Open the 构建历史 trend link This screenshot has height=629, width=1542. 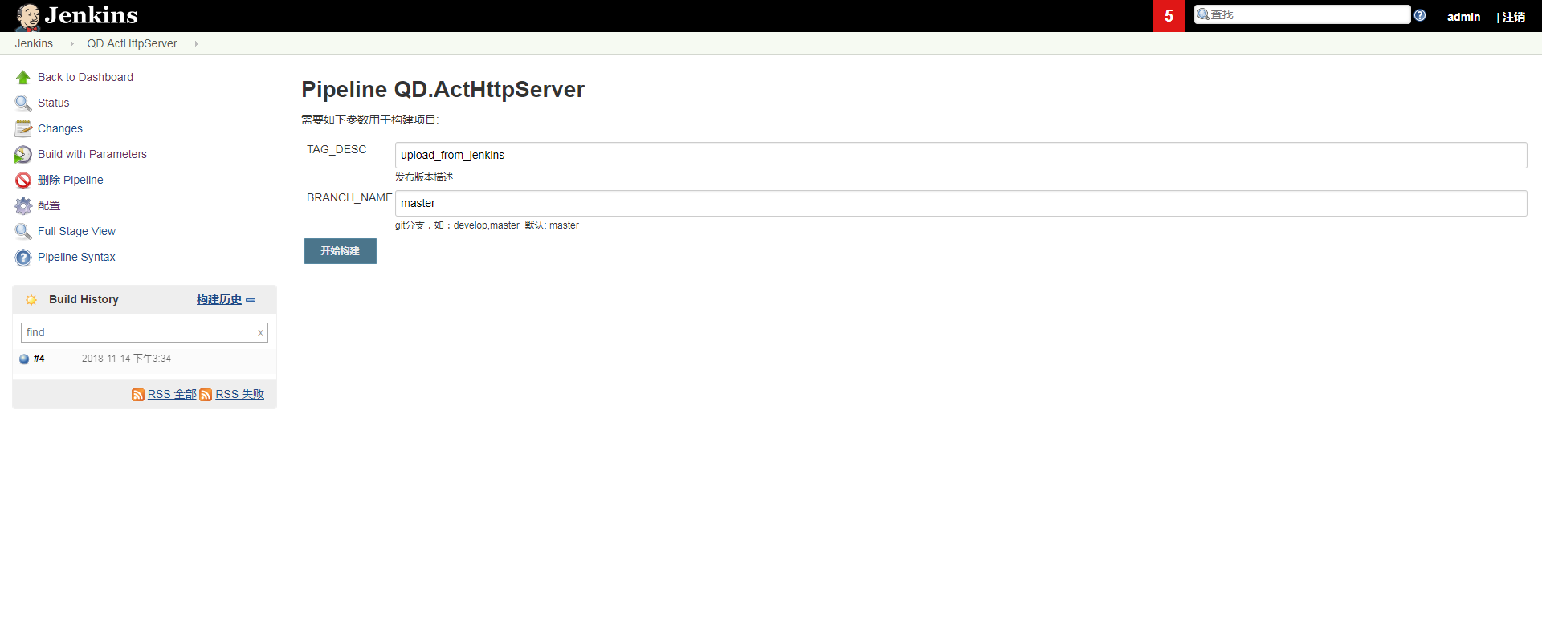[x=218, y=299]
